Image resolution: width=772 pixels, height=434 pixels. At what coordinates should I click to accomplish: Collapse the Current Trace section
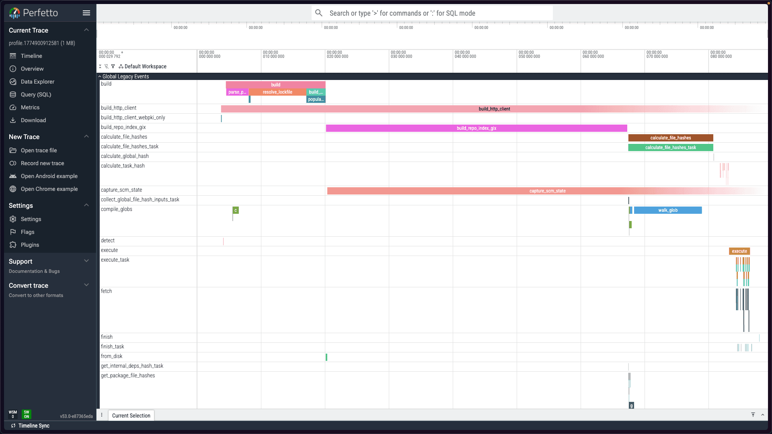pyautogui.click(x=86, y=30)
